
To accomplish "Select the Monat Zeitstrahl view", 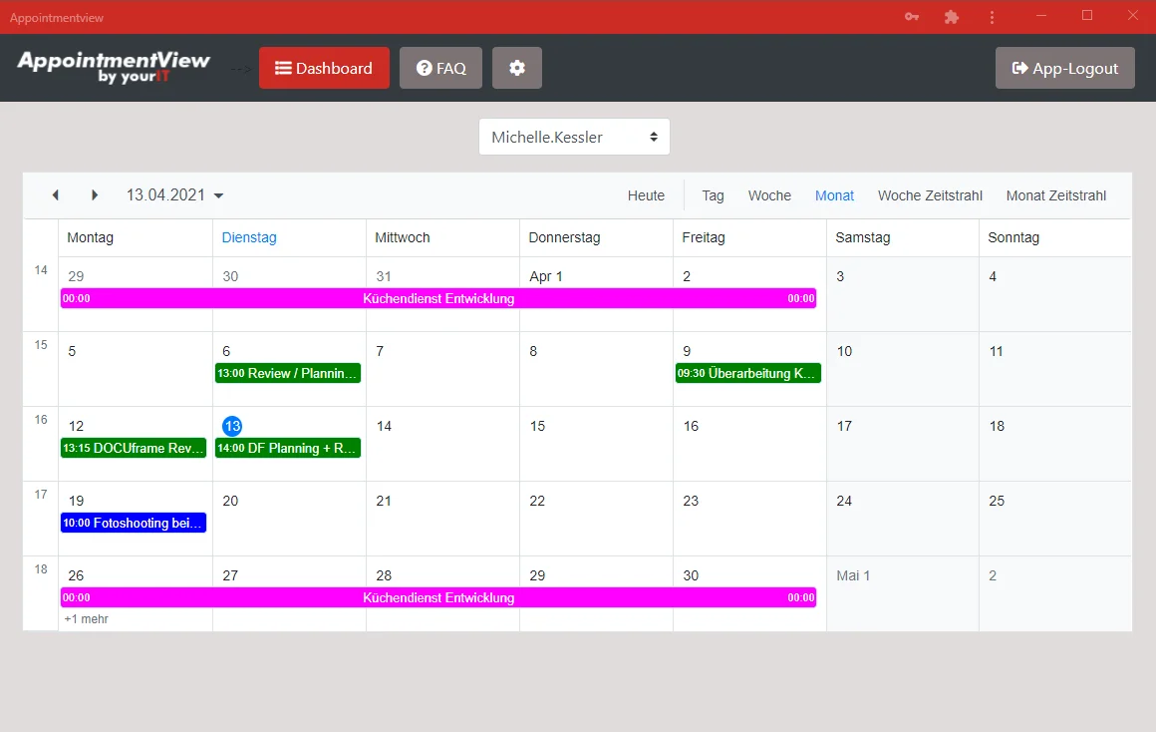I will click(x=1055, y=195).
